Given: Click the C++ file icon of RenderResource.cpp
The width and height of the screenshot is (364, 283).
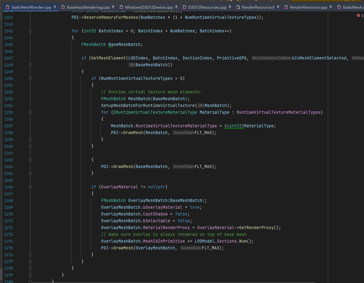Looking at the screenshot, I should click(286, 7).
